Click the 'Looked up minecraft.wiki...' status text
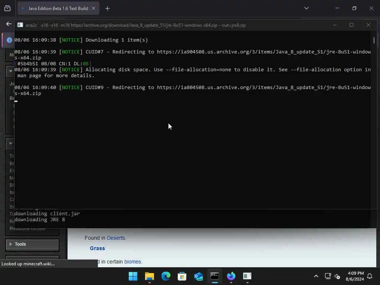Viewport: 380px width, 285px height. point(28,264)
